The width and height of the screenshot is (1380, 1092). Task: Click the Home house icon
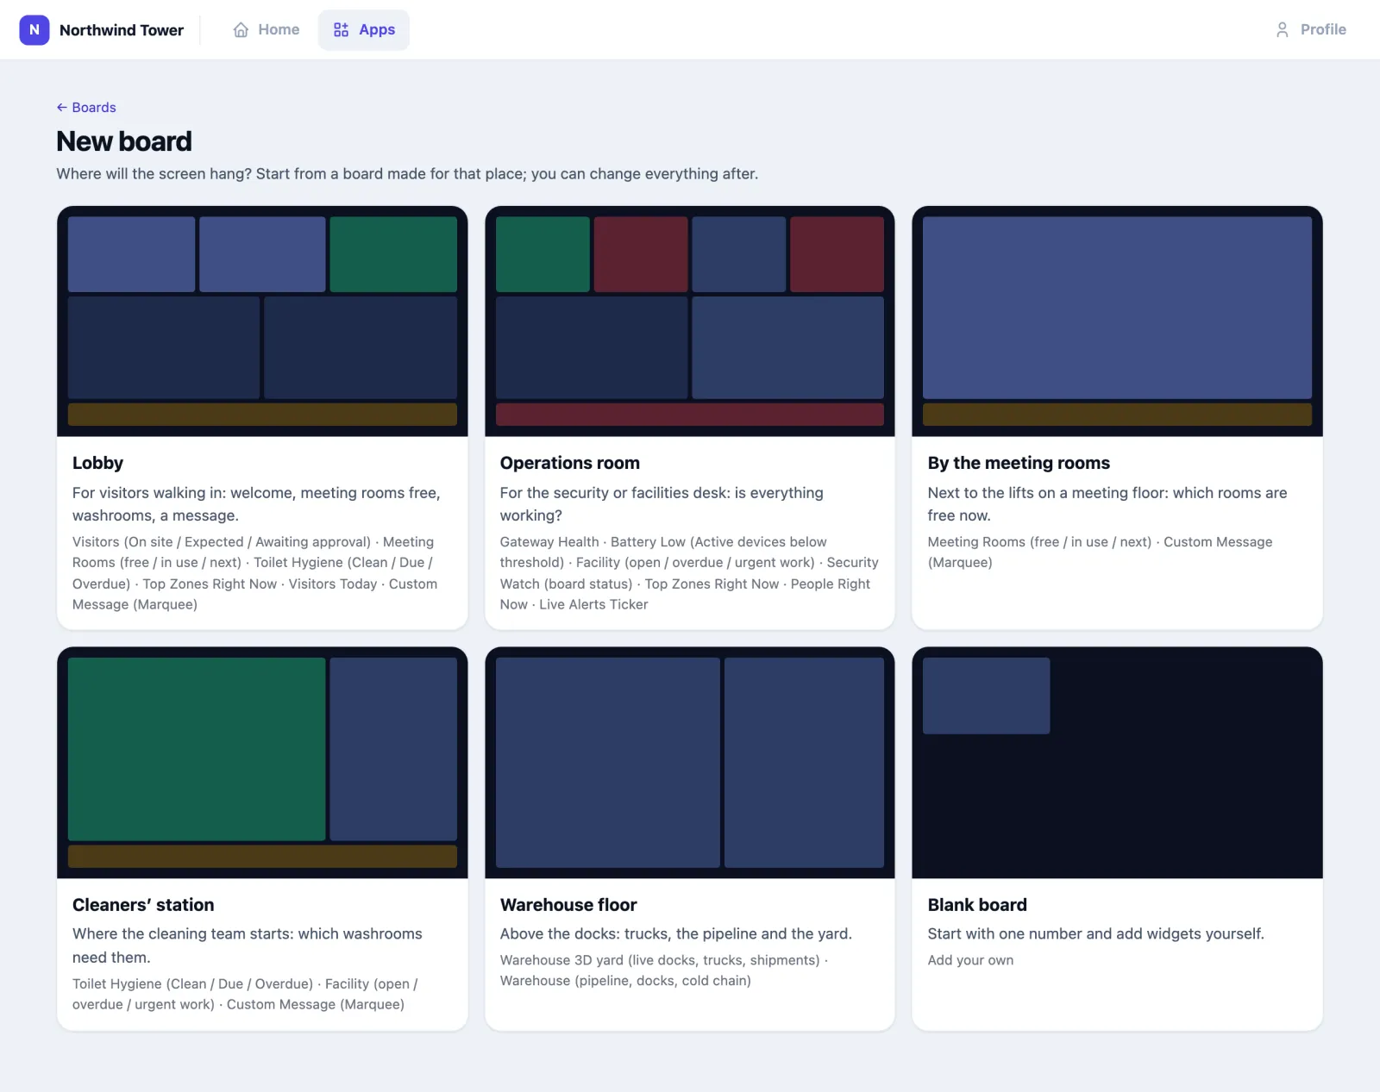pyautogui.click(x=241, y=30)
